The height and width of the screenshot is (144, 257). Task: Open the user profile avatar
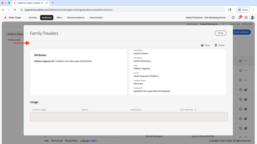(x=253, y=17)
